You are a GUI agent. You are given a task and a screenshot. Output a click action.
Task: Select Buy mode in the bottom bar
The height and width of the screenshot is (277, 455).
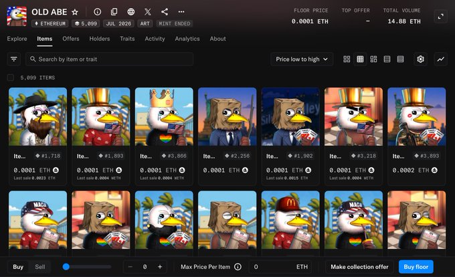click(18, 267)
